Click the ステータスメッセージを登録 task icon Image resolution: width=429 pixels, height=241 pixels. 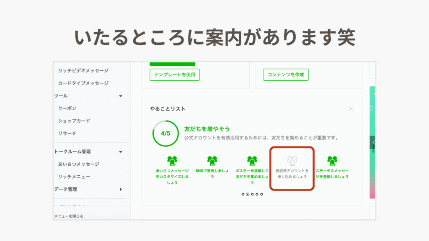coord(332,161)
